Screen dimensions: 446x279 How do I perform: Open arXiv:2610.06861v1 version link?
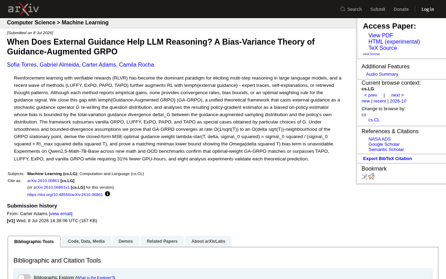point(52,187)
